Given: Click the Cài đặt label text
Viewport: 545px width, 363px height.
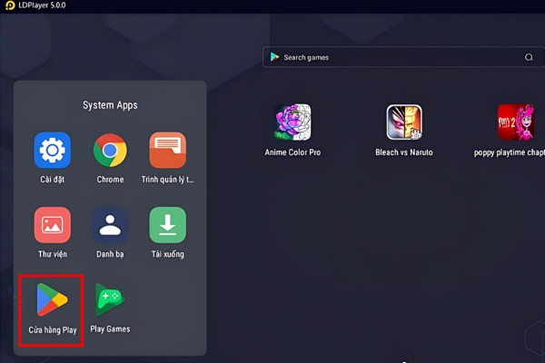Looking at the screenshot, I should [53, 180].
